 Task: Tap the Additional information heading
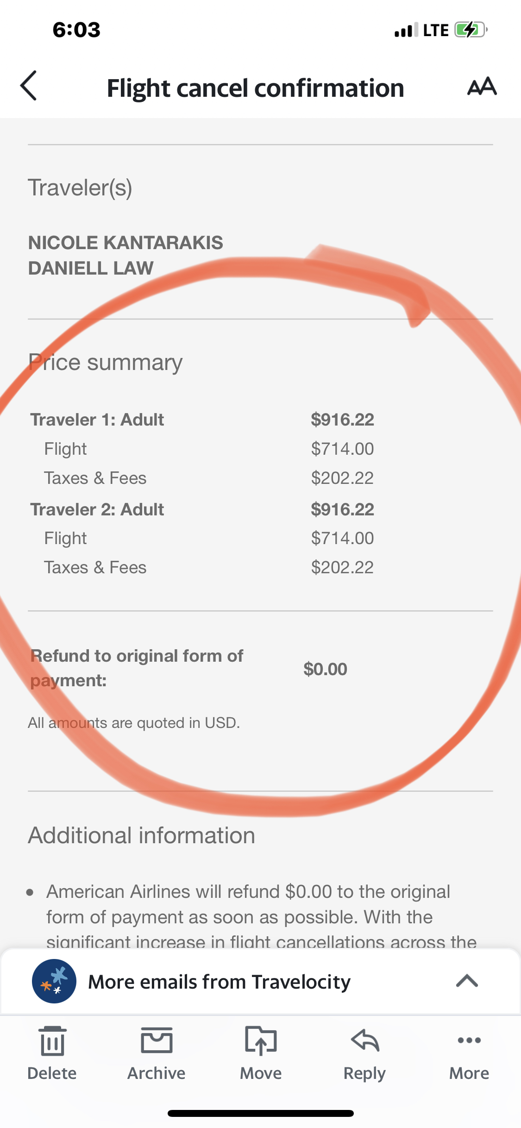point(142,836)
